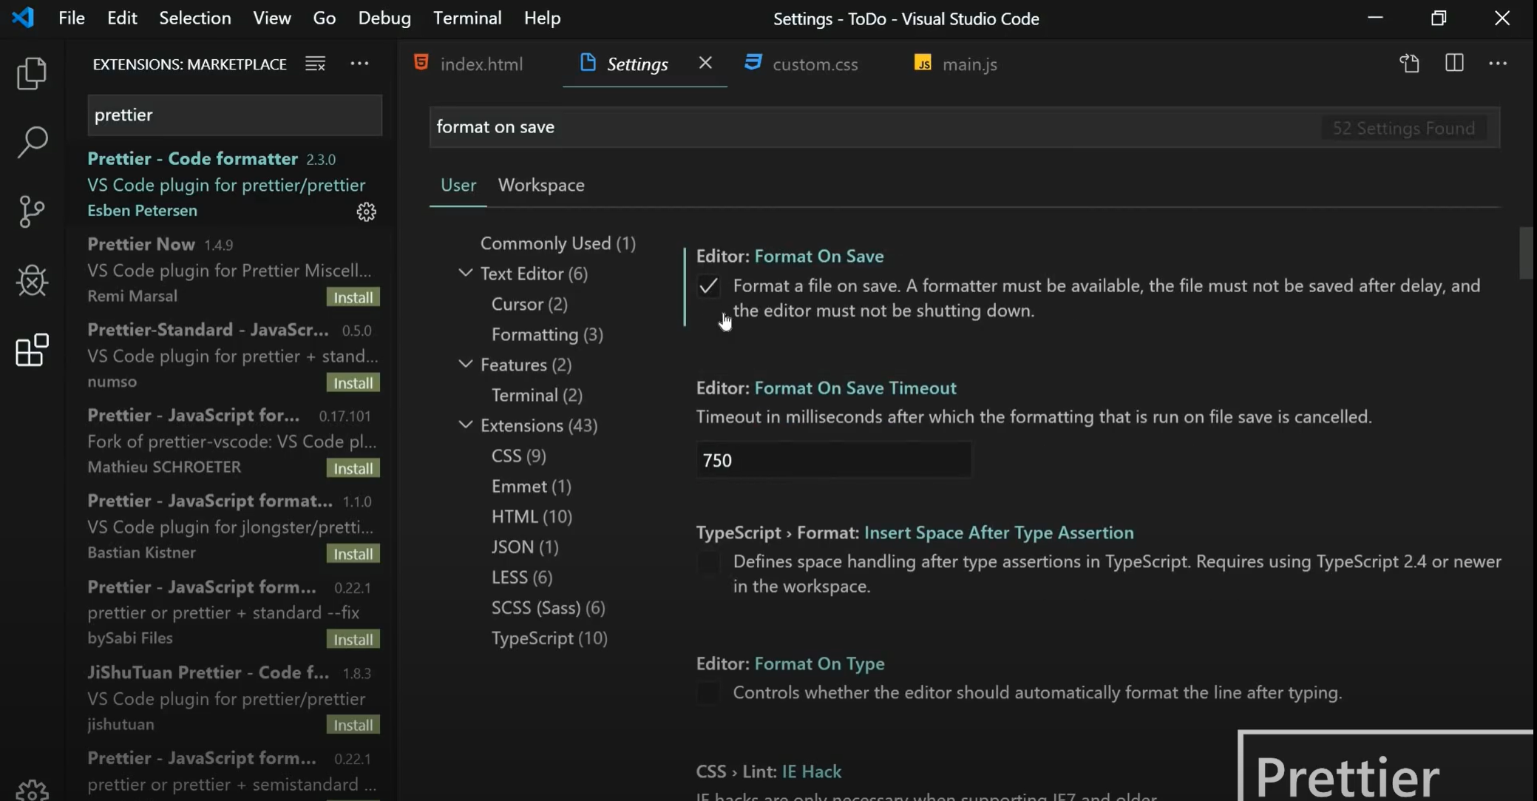Install the Prettier-Standard extension
Image resolution: width=1537 pixels, height=801 pixels.
(353, 383)
